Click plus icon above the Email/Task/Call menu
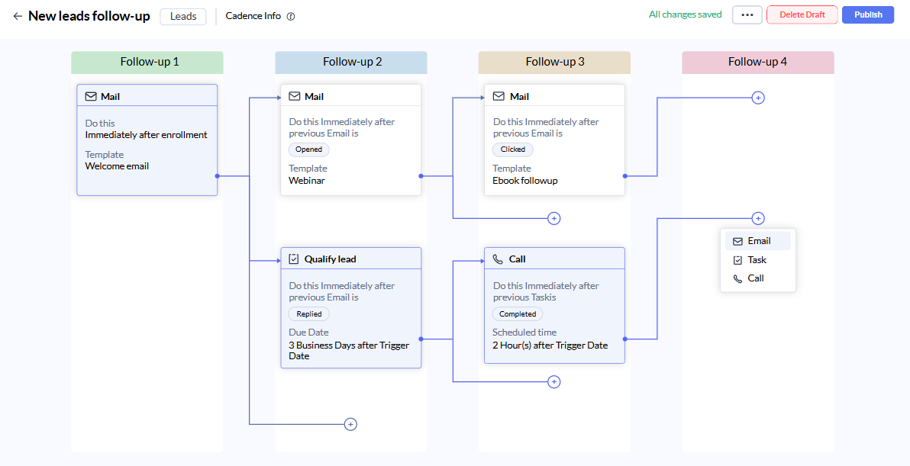This screenshot has width=910, height=466. [x=758, y=219]
